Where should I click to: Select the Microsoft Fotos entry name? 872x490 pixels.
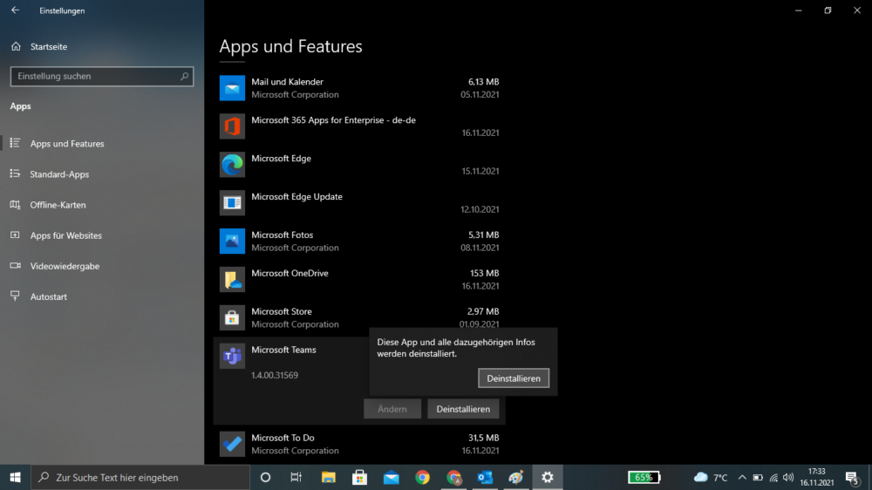click(282, 235)
